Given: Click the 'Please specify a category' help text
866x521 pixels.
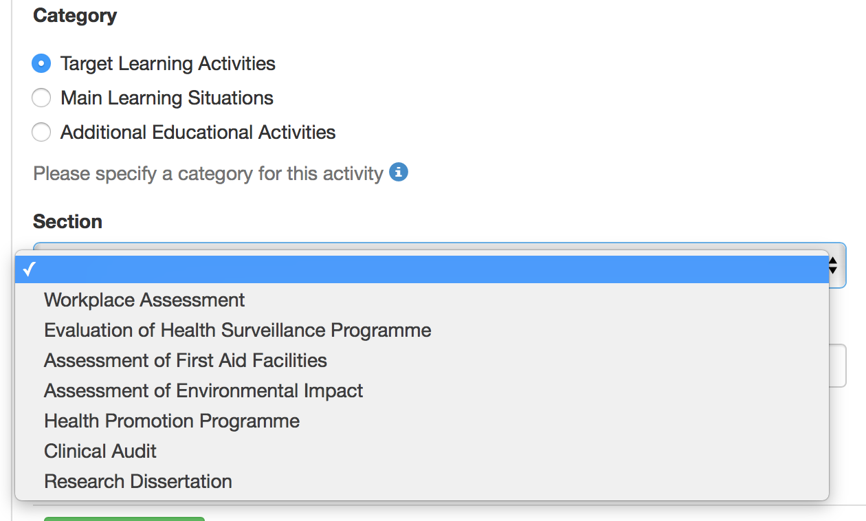Looking at the screenshot, I should (x=208, y=173).
